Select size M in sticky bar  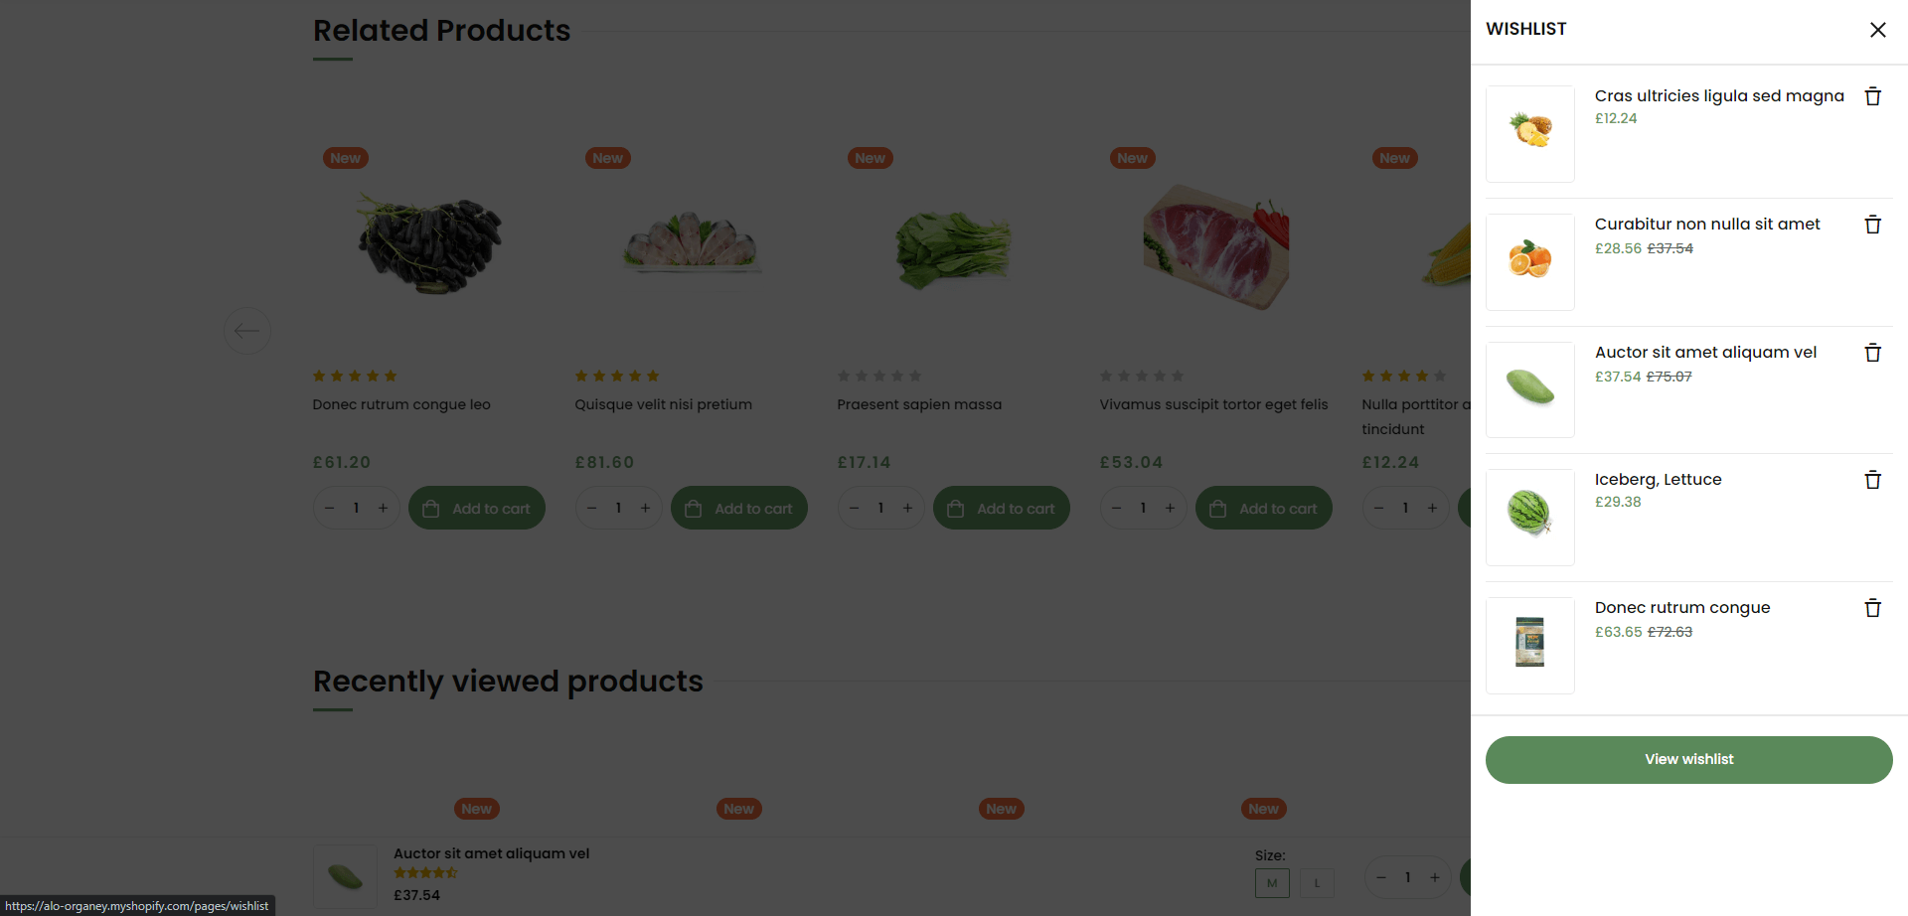click(x=1272, y=882)
